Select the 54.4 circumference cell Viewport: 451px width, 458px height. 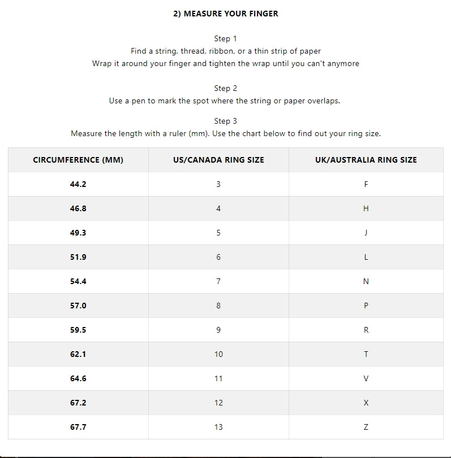click(78, 281)
